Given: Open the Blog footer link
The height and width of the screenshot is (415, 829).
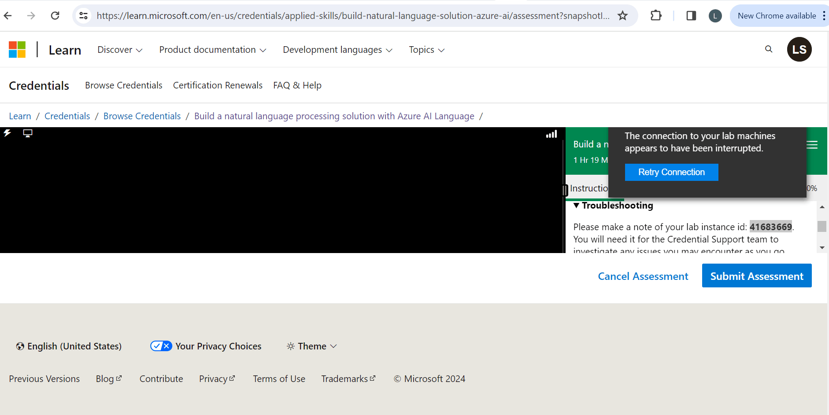Looking at the screenshot, I should tap(109, 379).
